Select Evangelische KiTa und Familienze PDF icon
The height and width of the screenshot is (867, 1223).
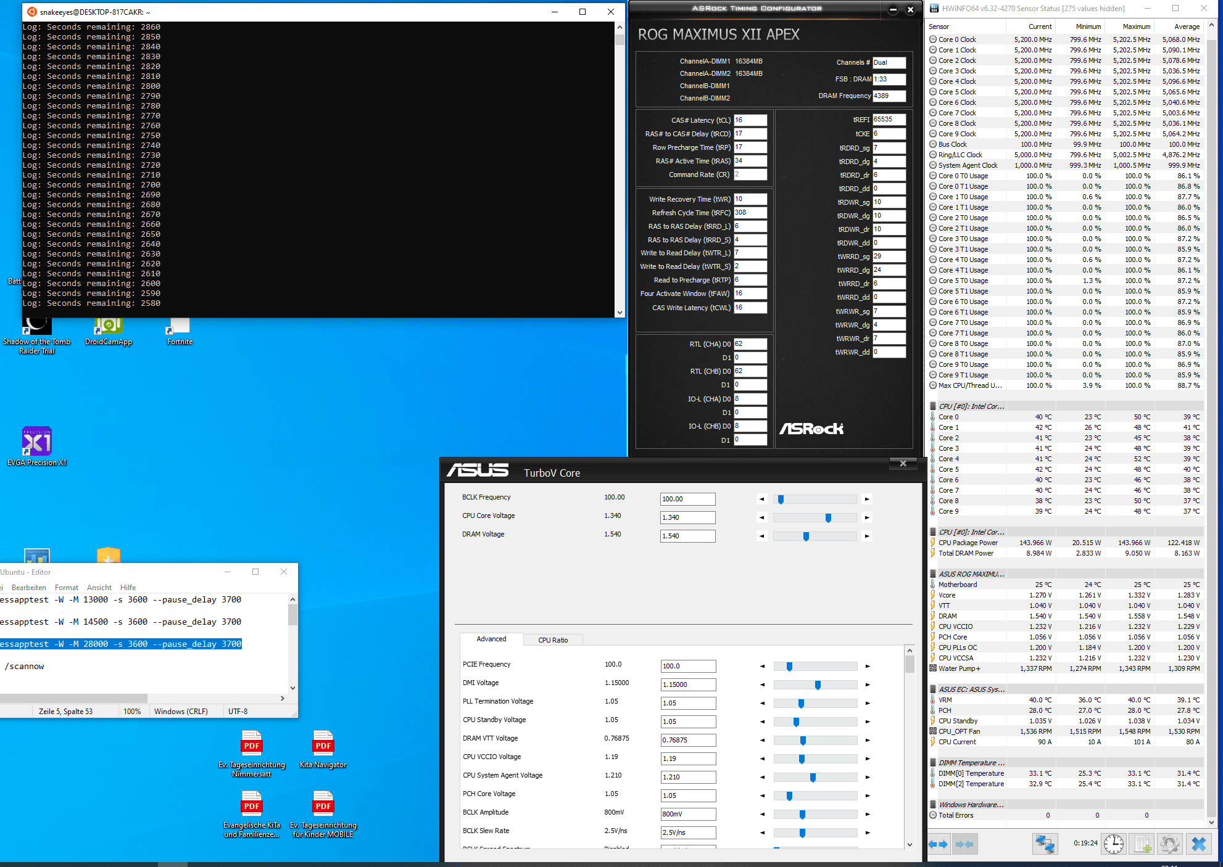tap(252, 814)
